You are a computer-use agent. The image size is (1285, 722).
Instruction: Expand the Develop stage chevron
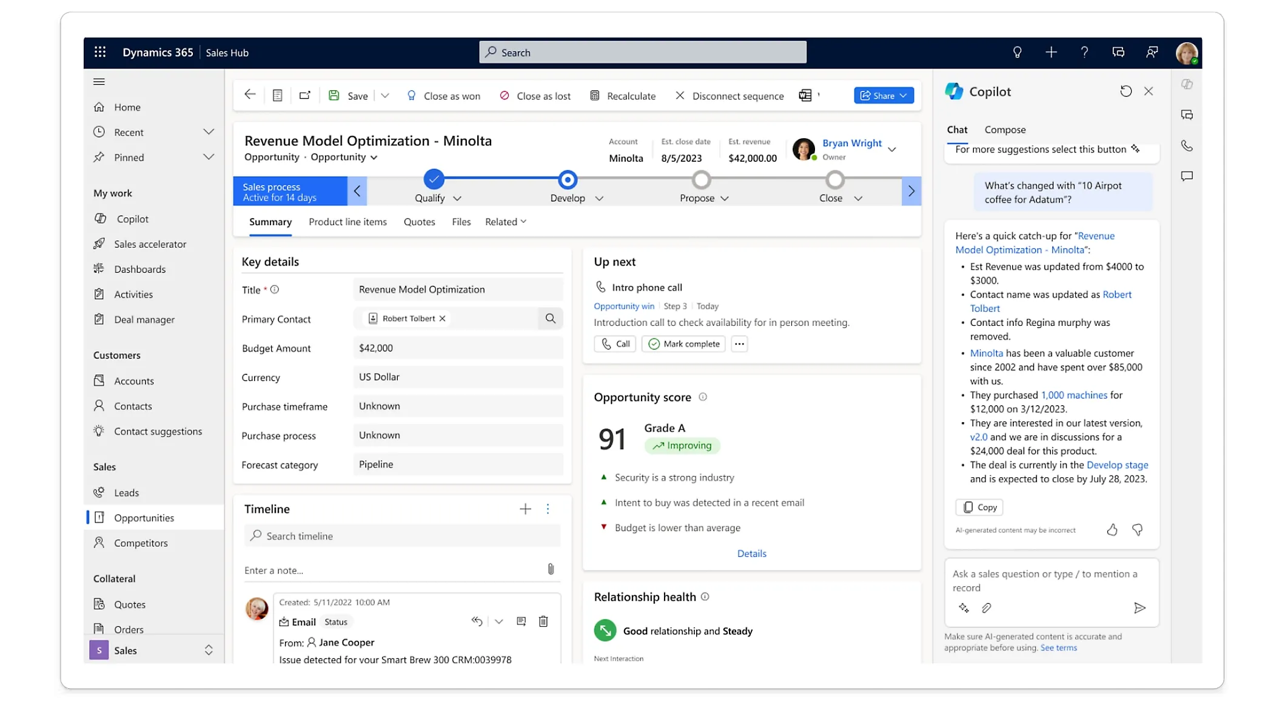tap(599, 198)
